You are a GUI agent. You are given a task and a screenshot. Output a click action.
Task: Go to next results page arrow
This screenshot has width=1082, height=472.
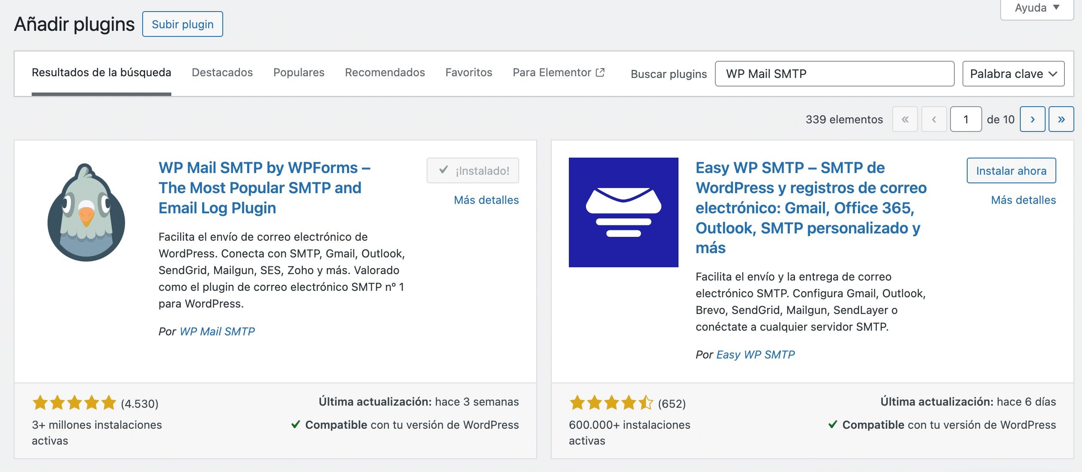click(x=1032, y=119)
